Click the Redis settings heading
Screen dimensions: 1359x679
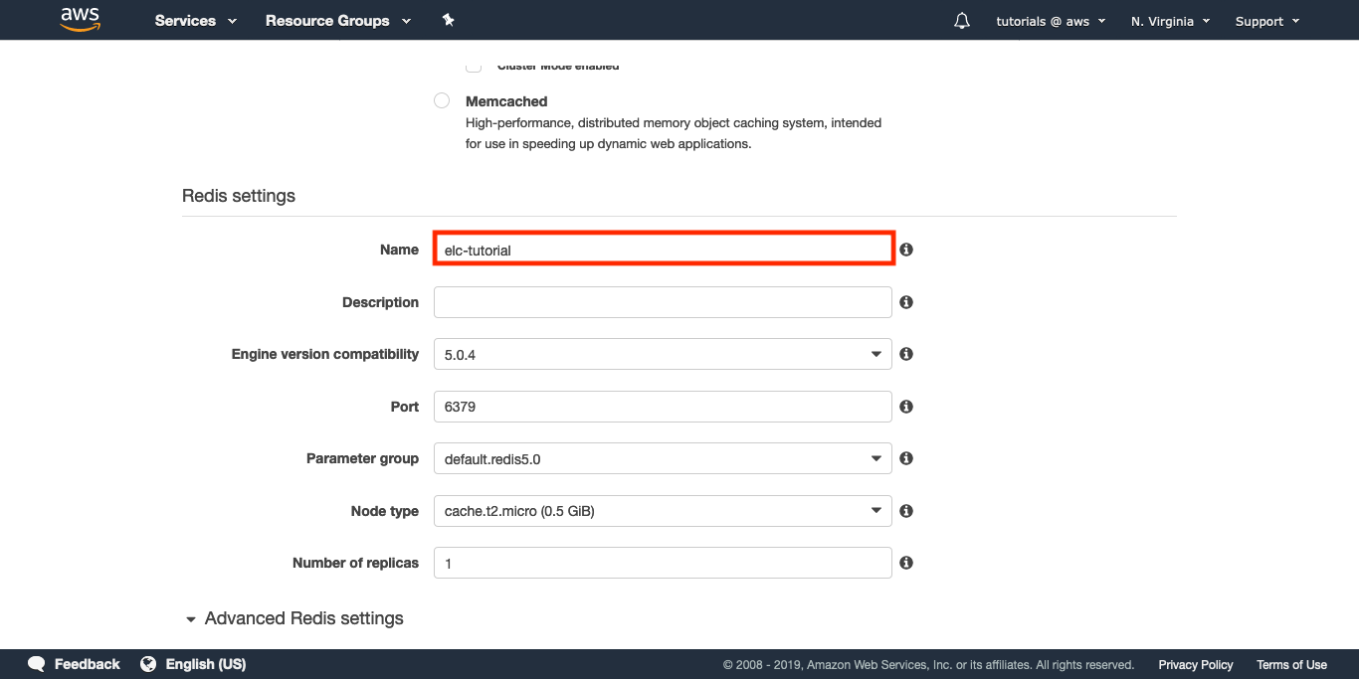[239, 196]
